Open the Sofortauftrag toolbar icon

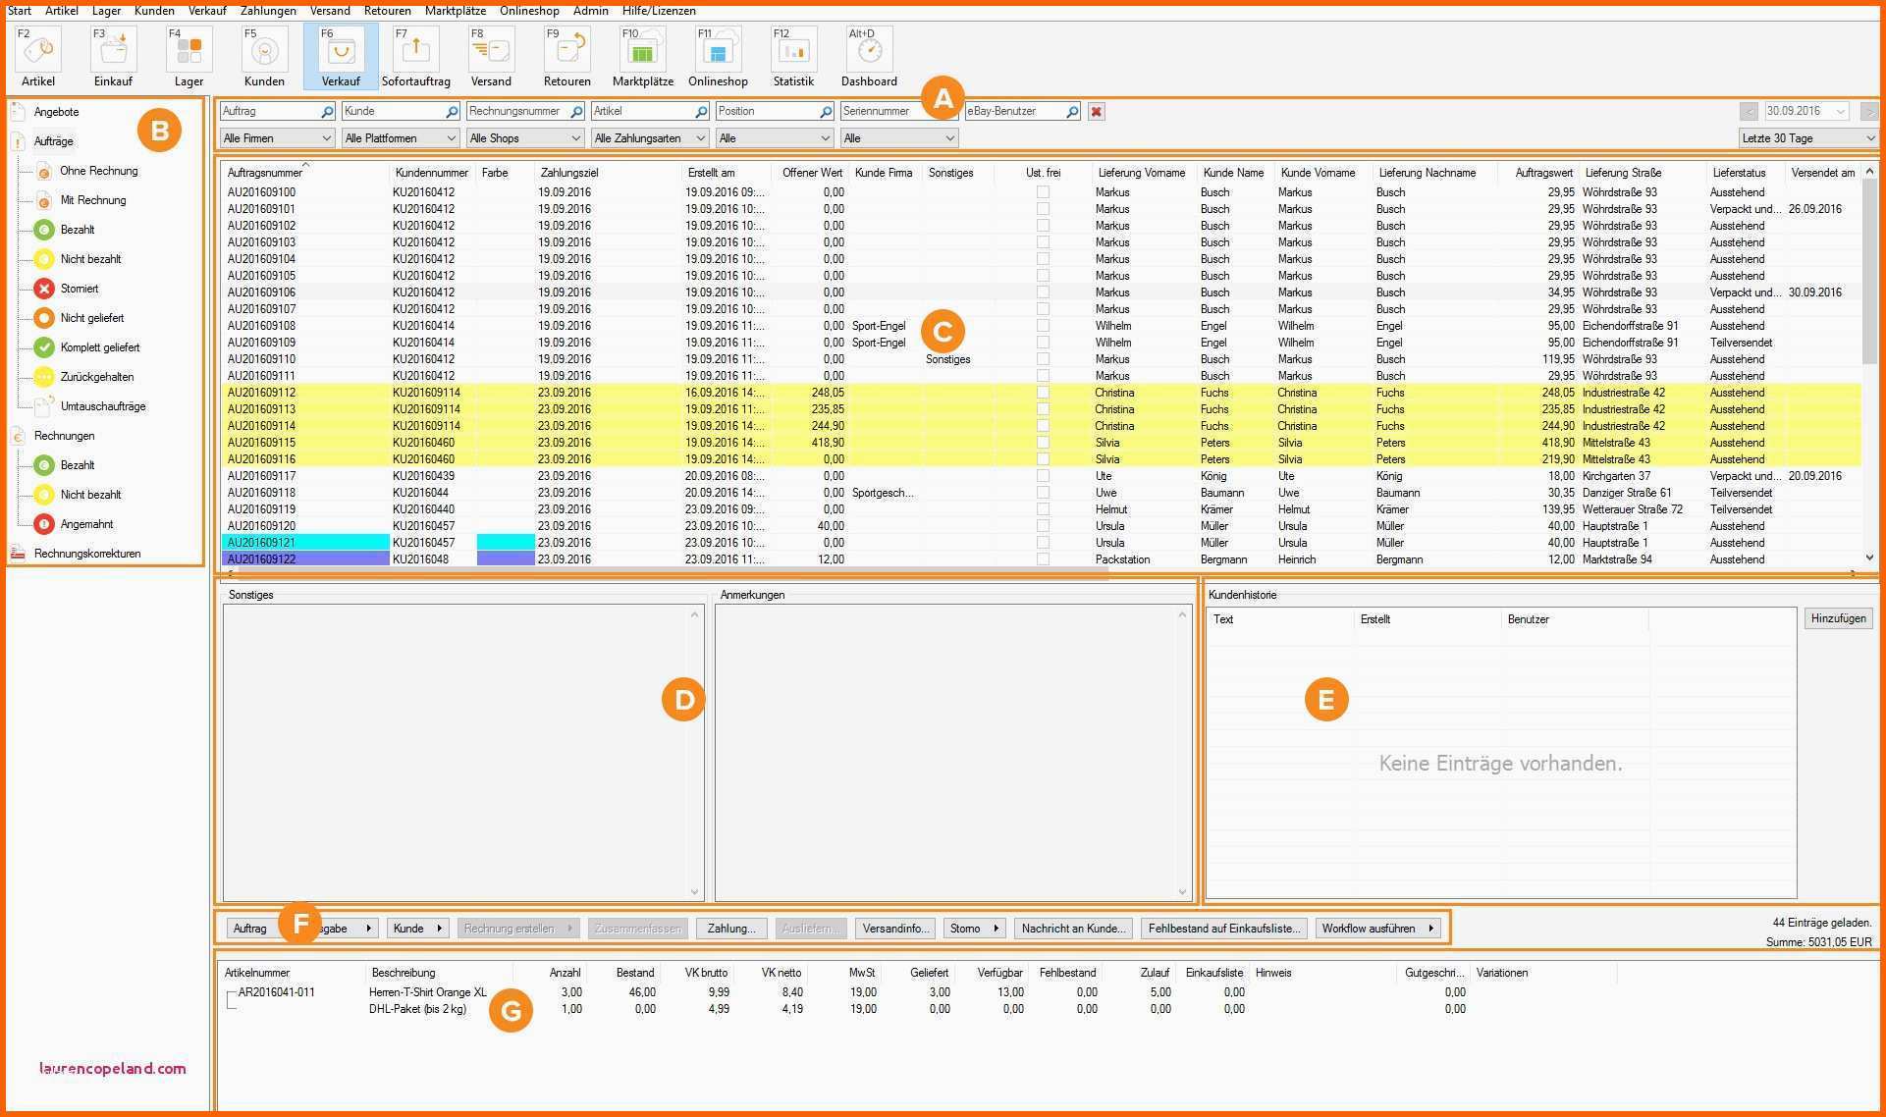click(415, 57)
